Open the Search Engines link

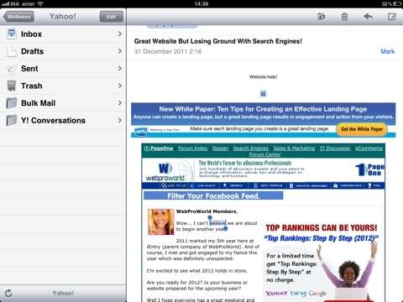(251, 148)
